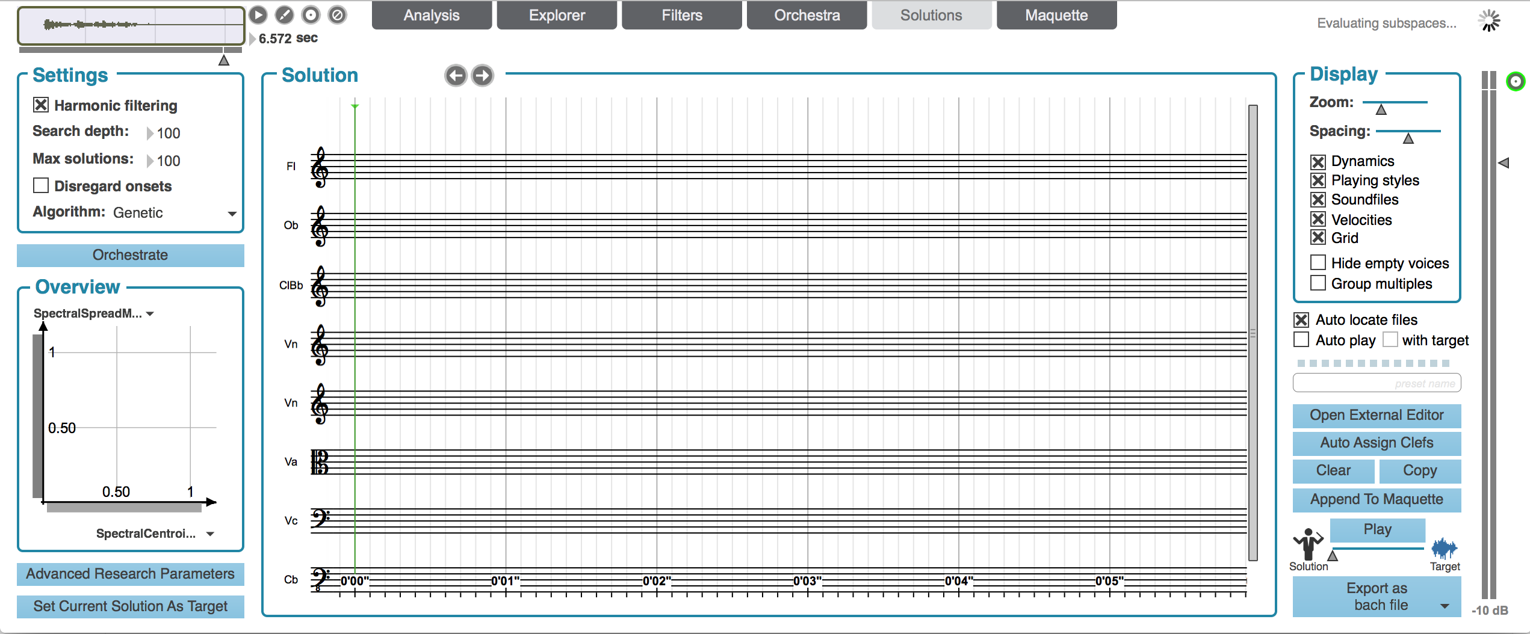
Task: Switch to the Filters tab
Action: (682, 15)
